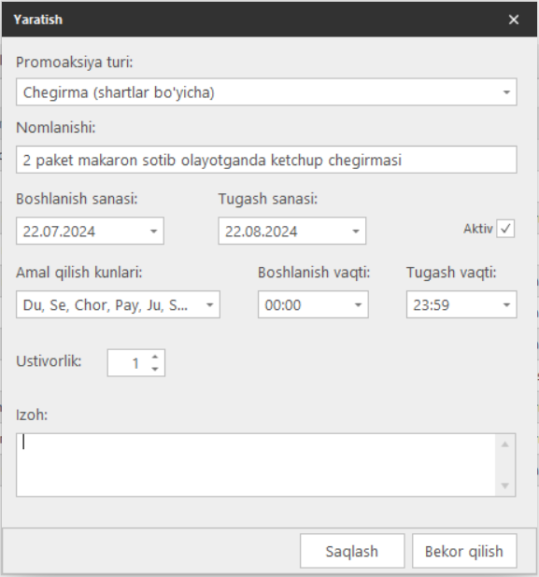Close the Yaratish dialog with X icon
539x577 pixels.
click(514, 20)
